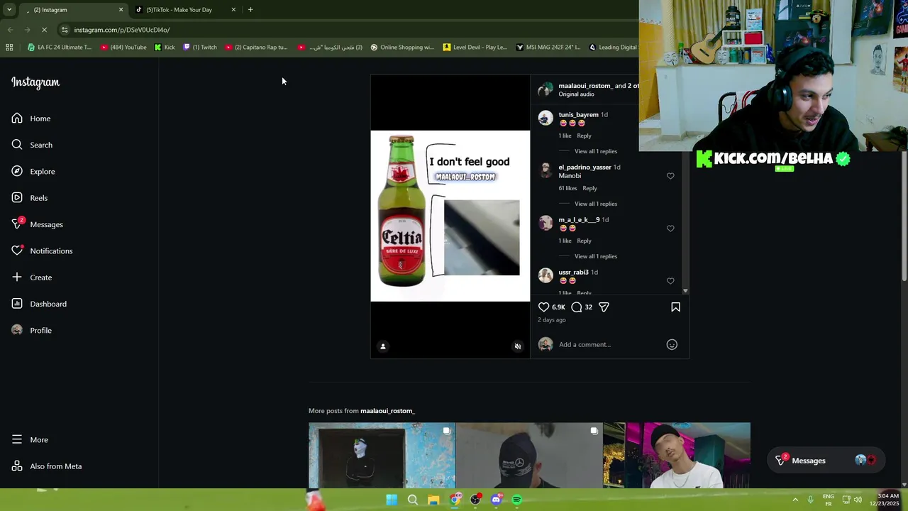This screenshot has height=511, width=908.
Task: Open the emoji picker in the comment box
Action: (672, 345)
